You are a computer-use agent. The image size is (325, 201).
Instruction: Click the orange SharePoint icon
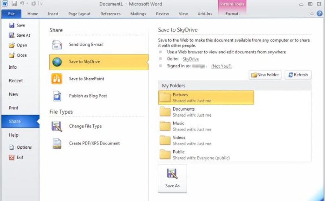(57, 79)
